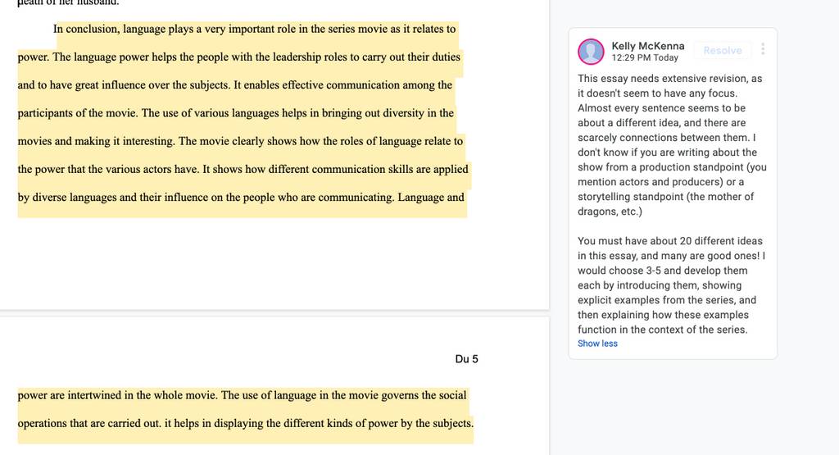Resolve the Kelly McKenna comment
This screenshot has width=839, height=455.
723,50
